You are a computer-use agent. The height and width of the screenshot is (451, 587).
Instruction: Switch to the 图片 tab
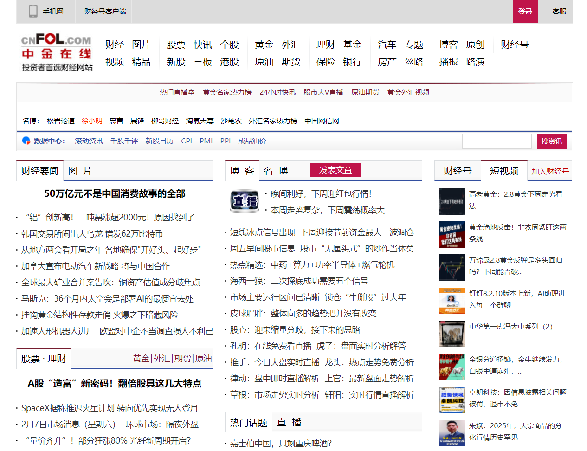click(x=80, y=171)
